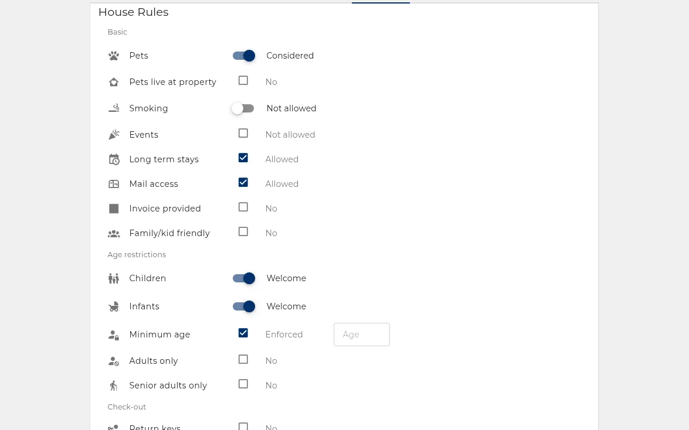Viewport: 689px width, 430px height.
Task: Check the Adults only checkbox
Action: coord(243,359)
